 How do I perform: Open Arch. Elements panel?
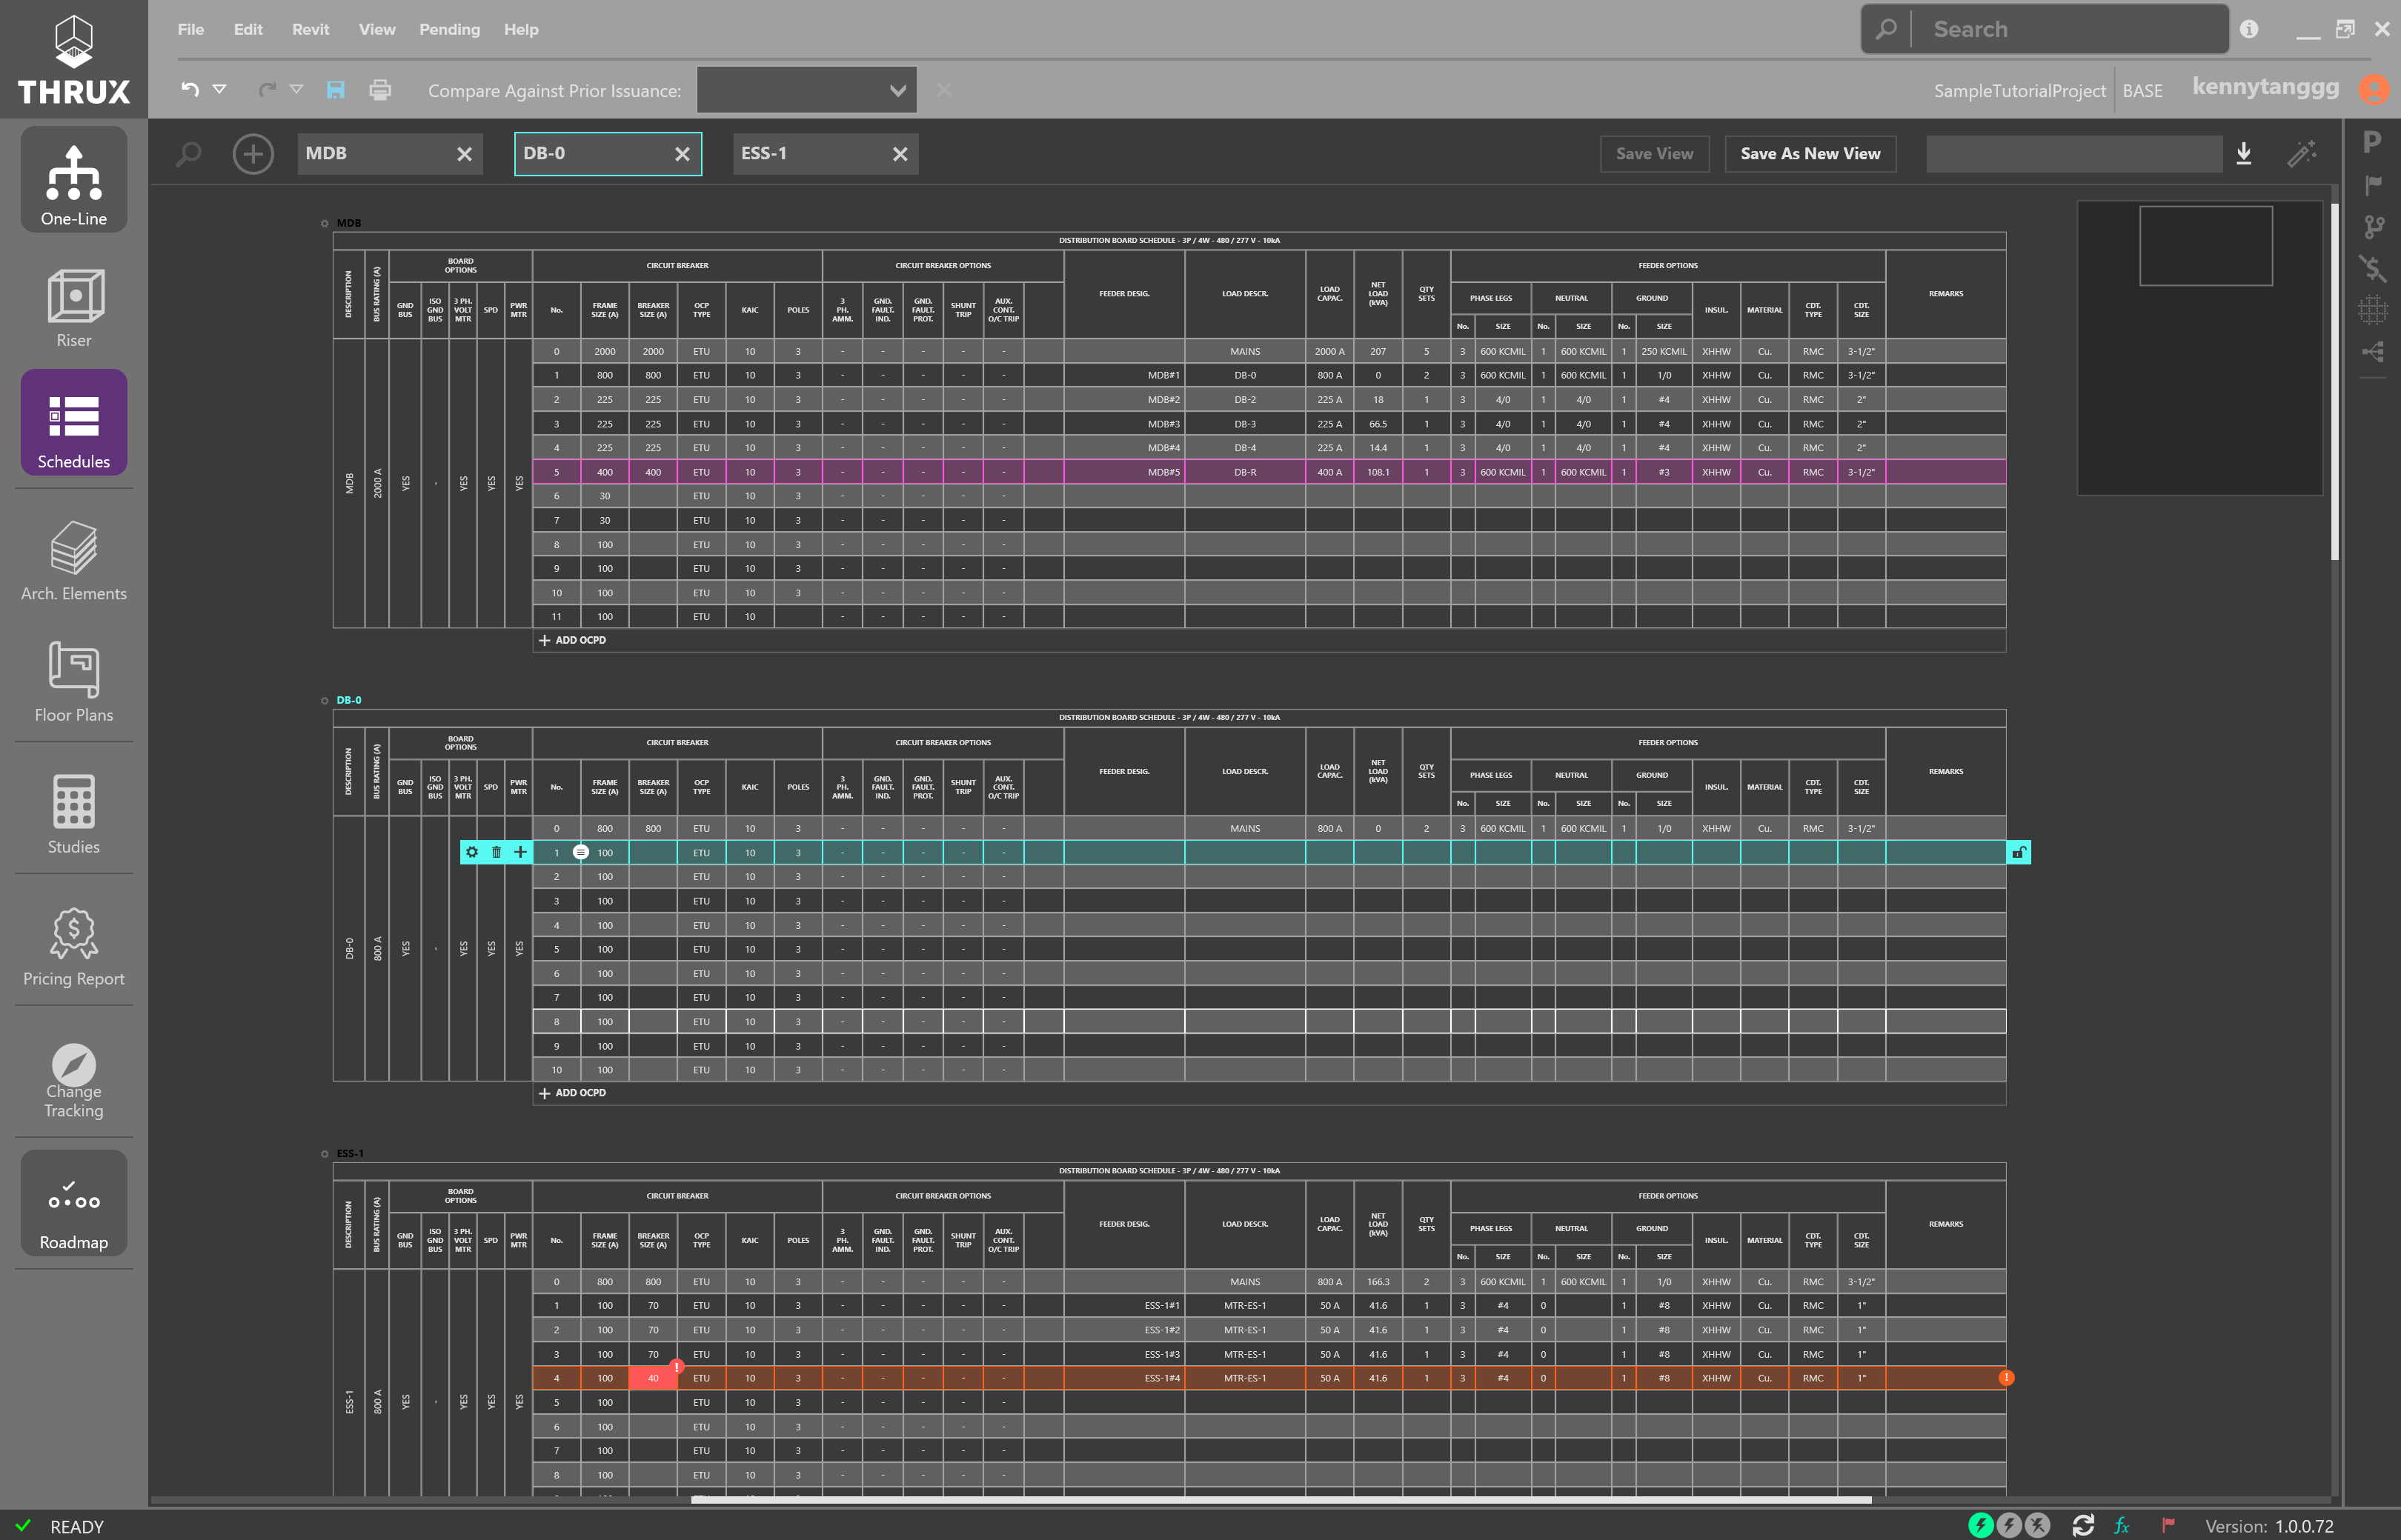pyautogui.click(x=74, y=560)
